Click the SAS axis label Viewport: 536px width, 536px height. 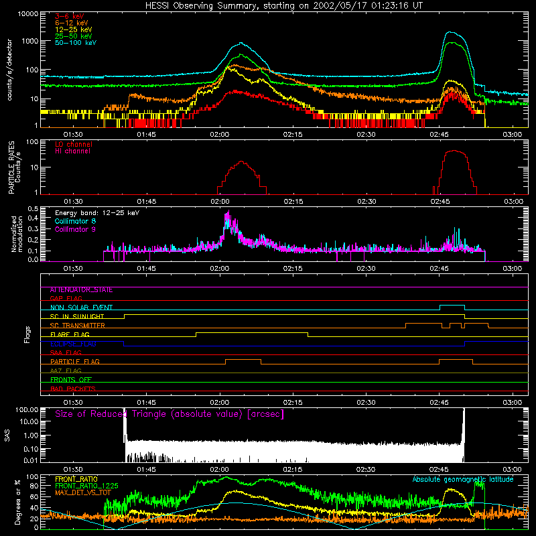(7, 435)
